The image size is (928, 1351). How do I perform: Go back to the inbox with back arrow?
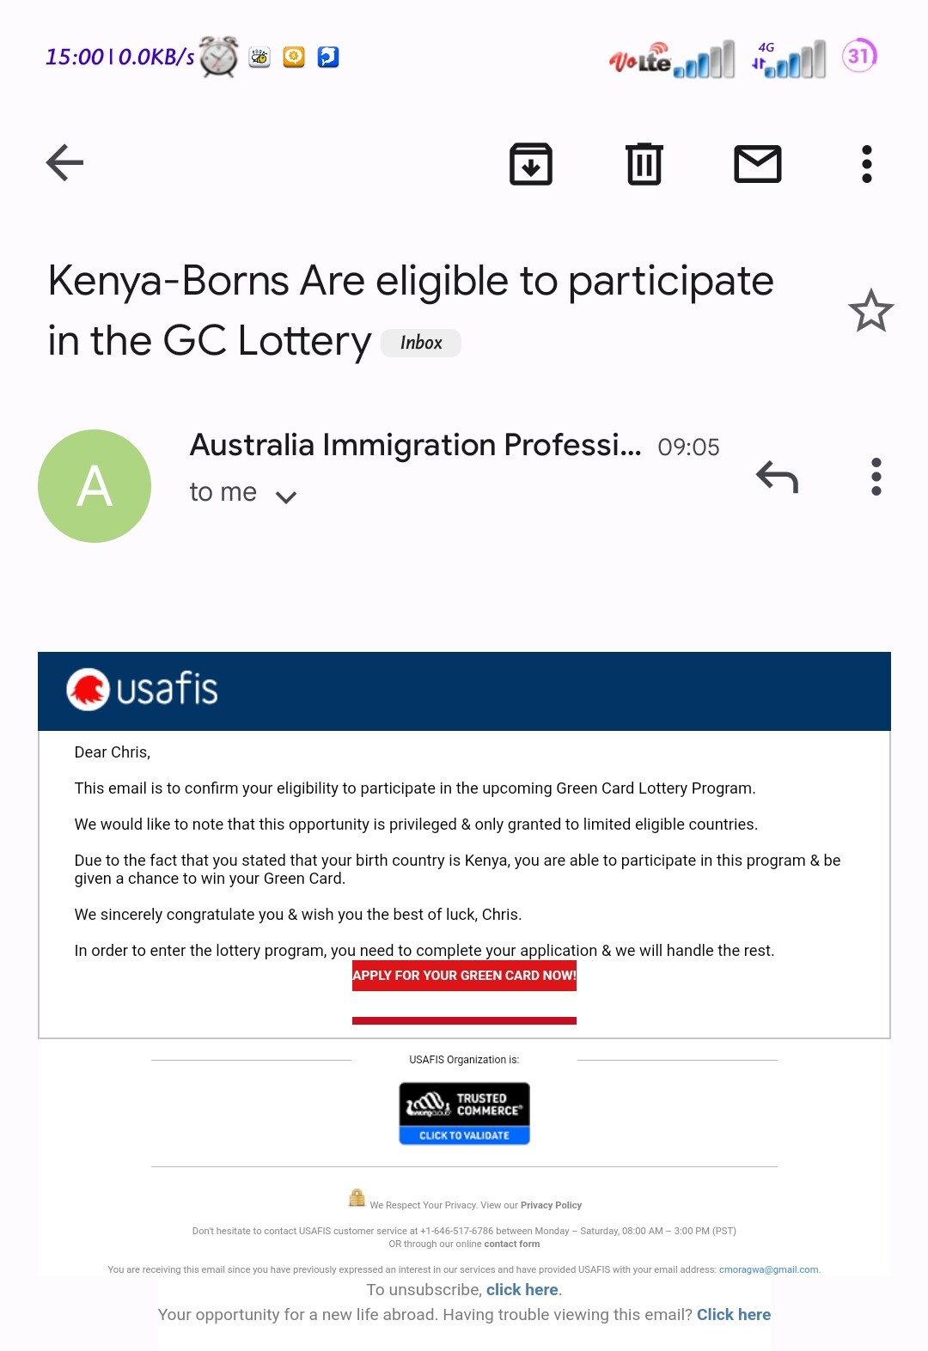click(64, 162)
